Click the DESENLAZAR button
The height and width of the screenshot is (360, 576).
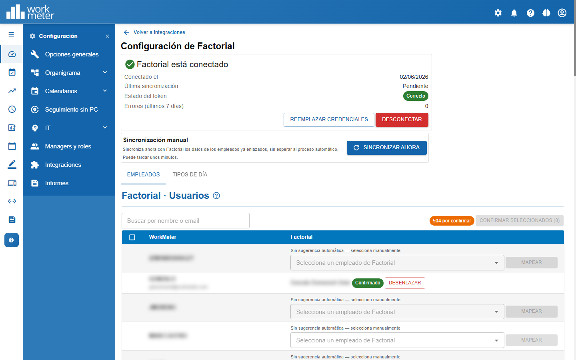[405, 283]
